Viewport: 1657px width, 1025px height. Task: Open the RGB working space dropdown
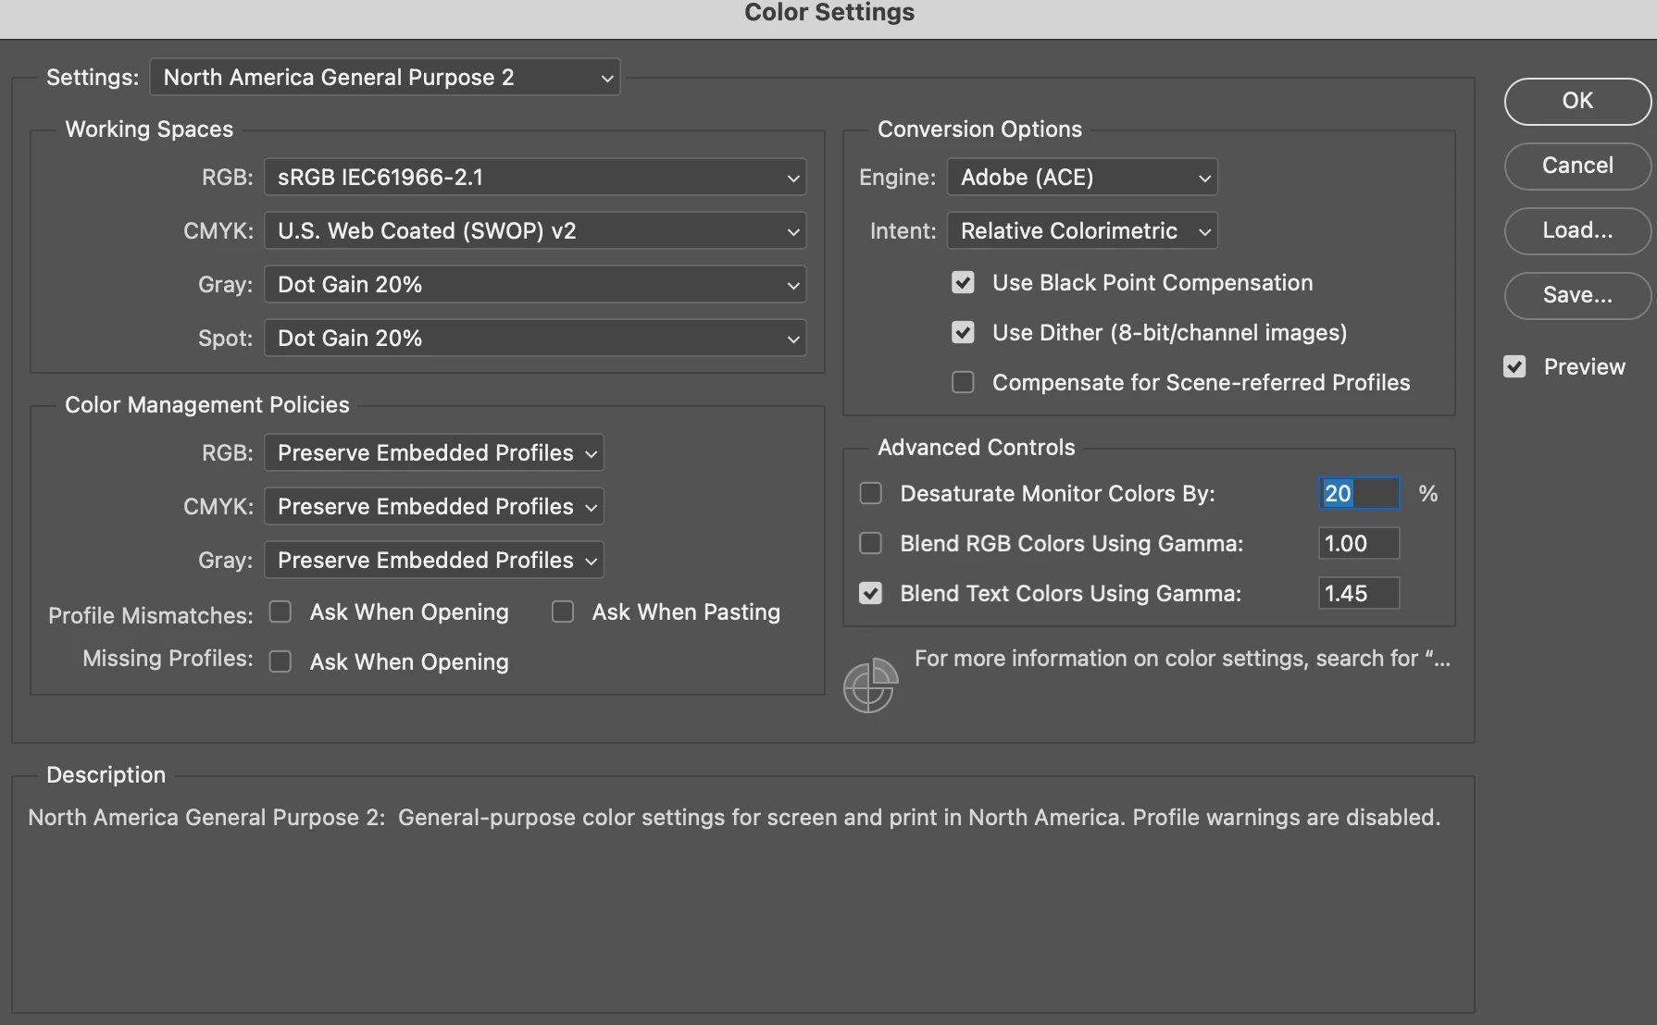click(535, 178)
